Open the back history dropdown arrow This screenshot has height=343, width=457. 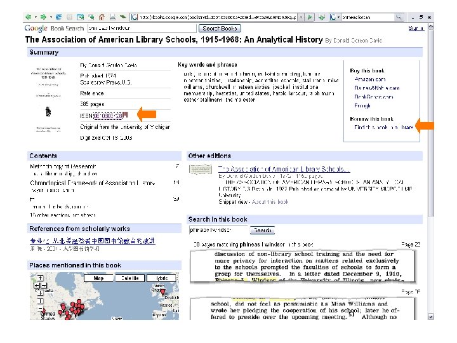click(x=36, y=17)
